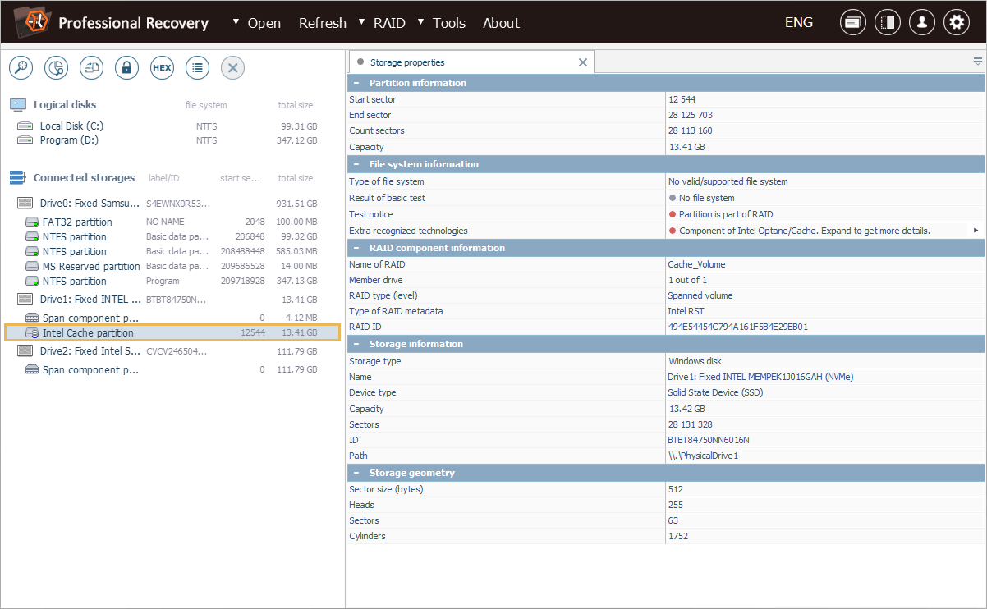Click the Path value \\.\PhysicalDrive1

pos(703,456)
